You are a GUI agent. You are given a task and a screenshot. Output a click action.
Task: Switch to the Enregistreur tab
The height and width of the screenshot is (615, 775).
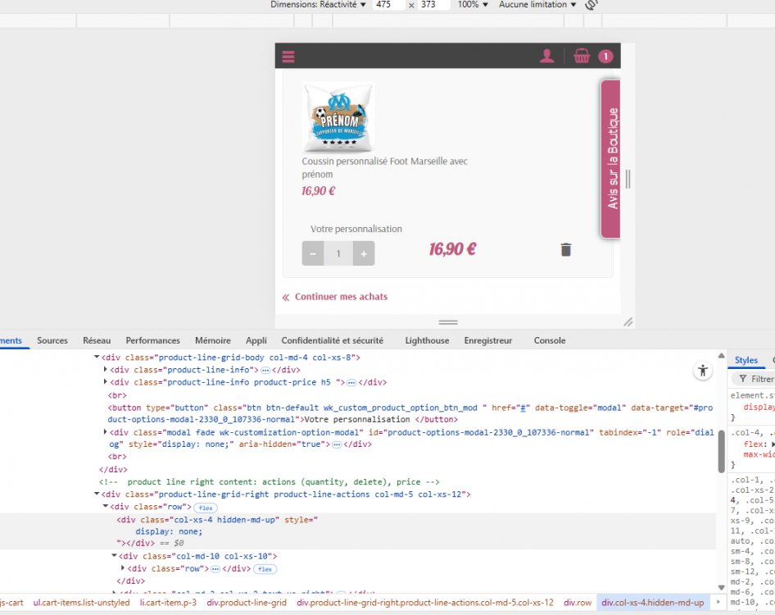[x=487, y=340]
